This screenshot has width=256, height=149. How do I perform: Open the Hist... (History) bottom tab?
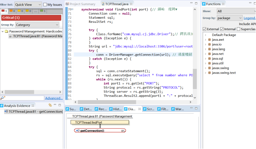pos(115,109)
